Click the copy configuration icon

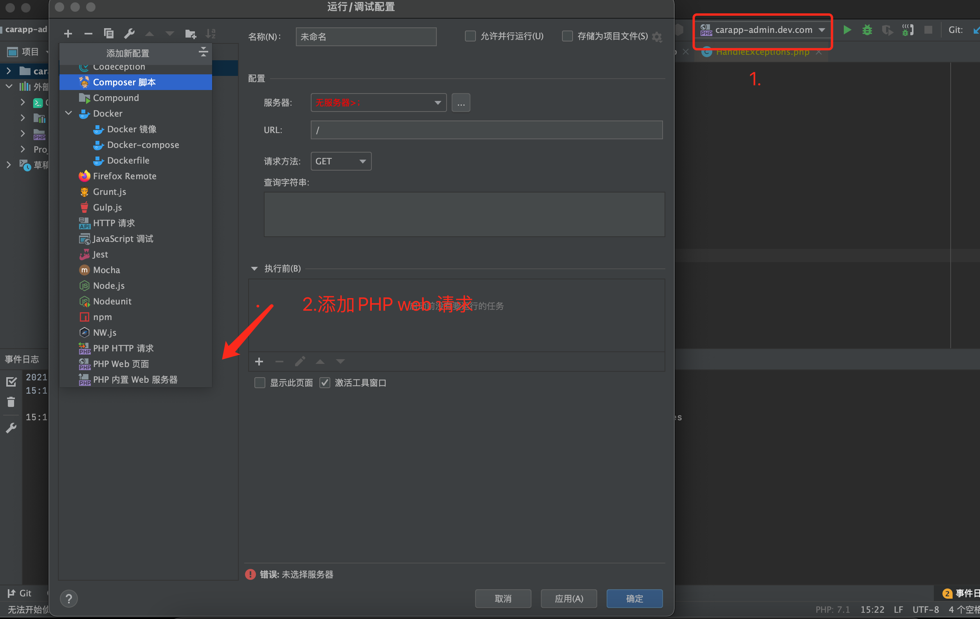[x=109, y=33]
